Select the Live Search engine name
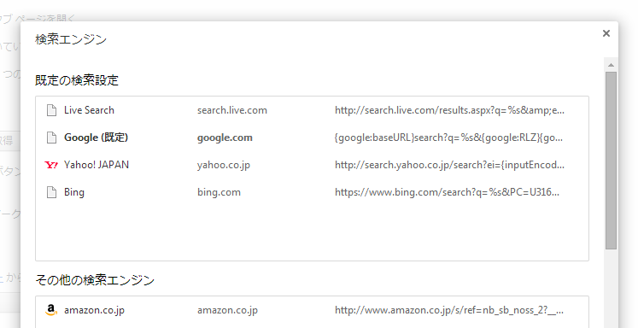 click(89, 110)
